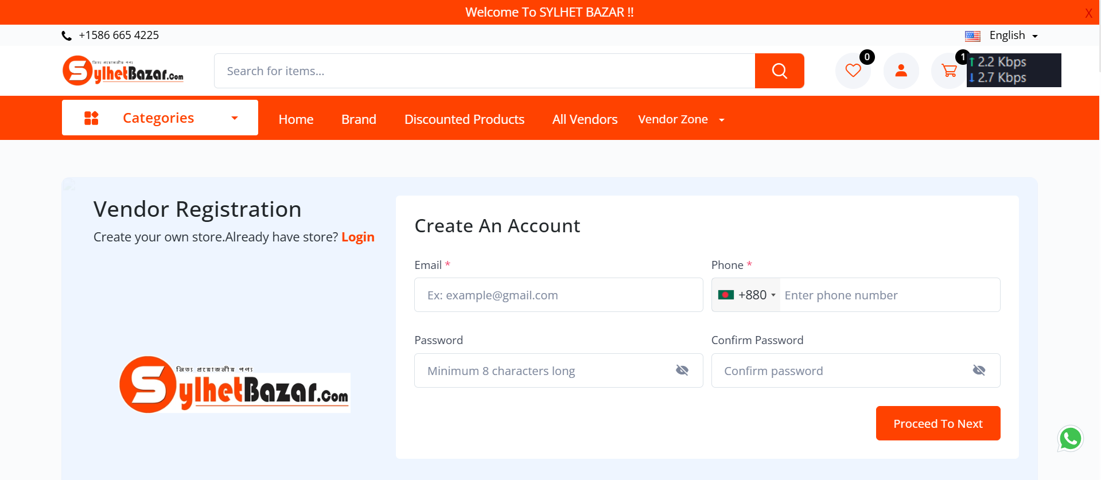Focus the Search for items field
The height and width of the screenshot is (480, 1101).
(x=485, y=71)
